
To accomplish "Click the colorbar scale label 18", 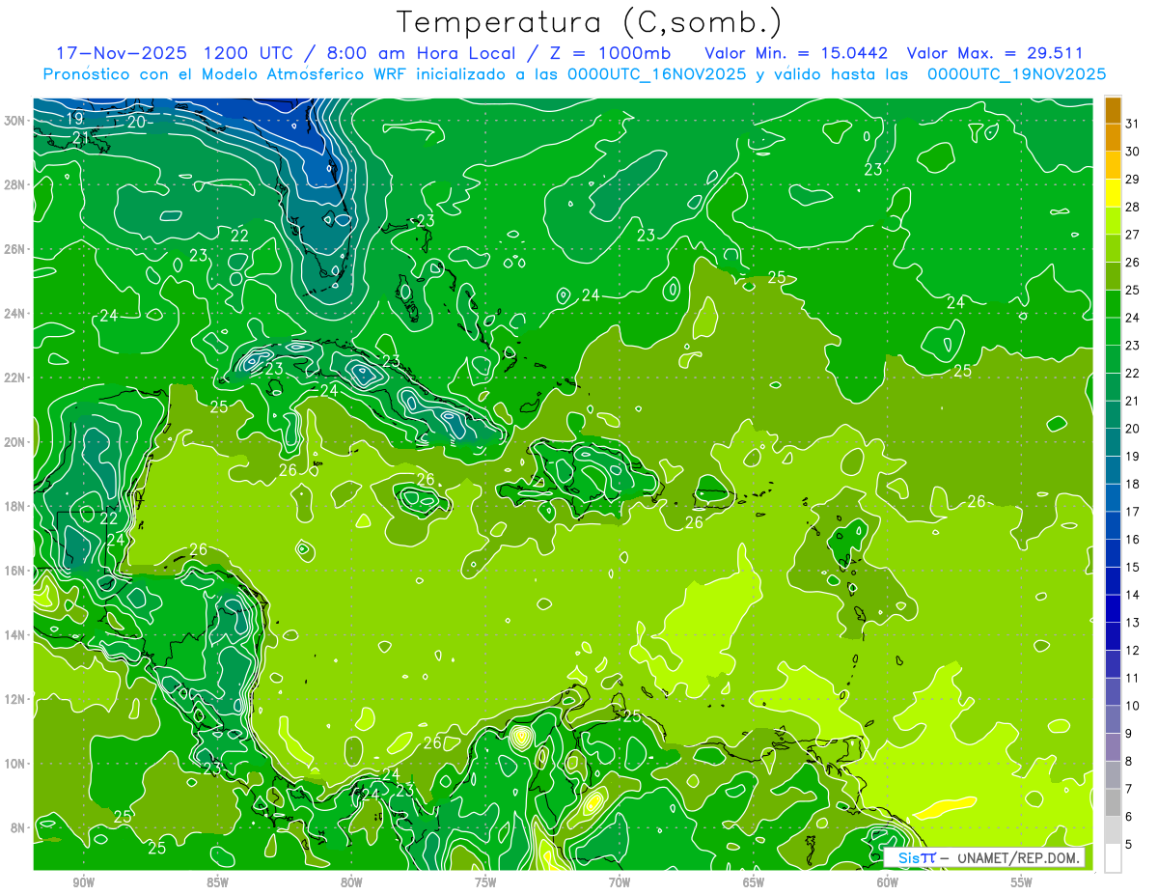I will click(1132, 485).
